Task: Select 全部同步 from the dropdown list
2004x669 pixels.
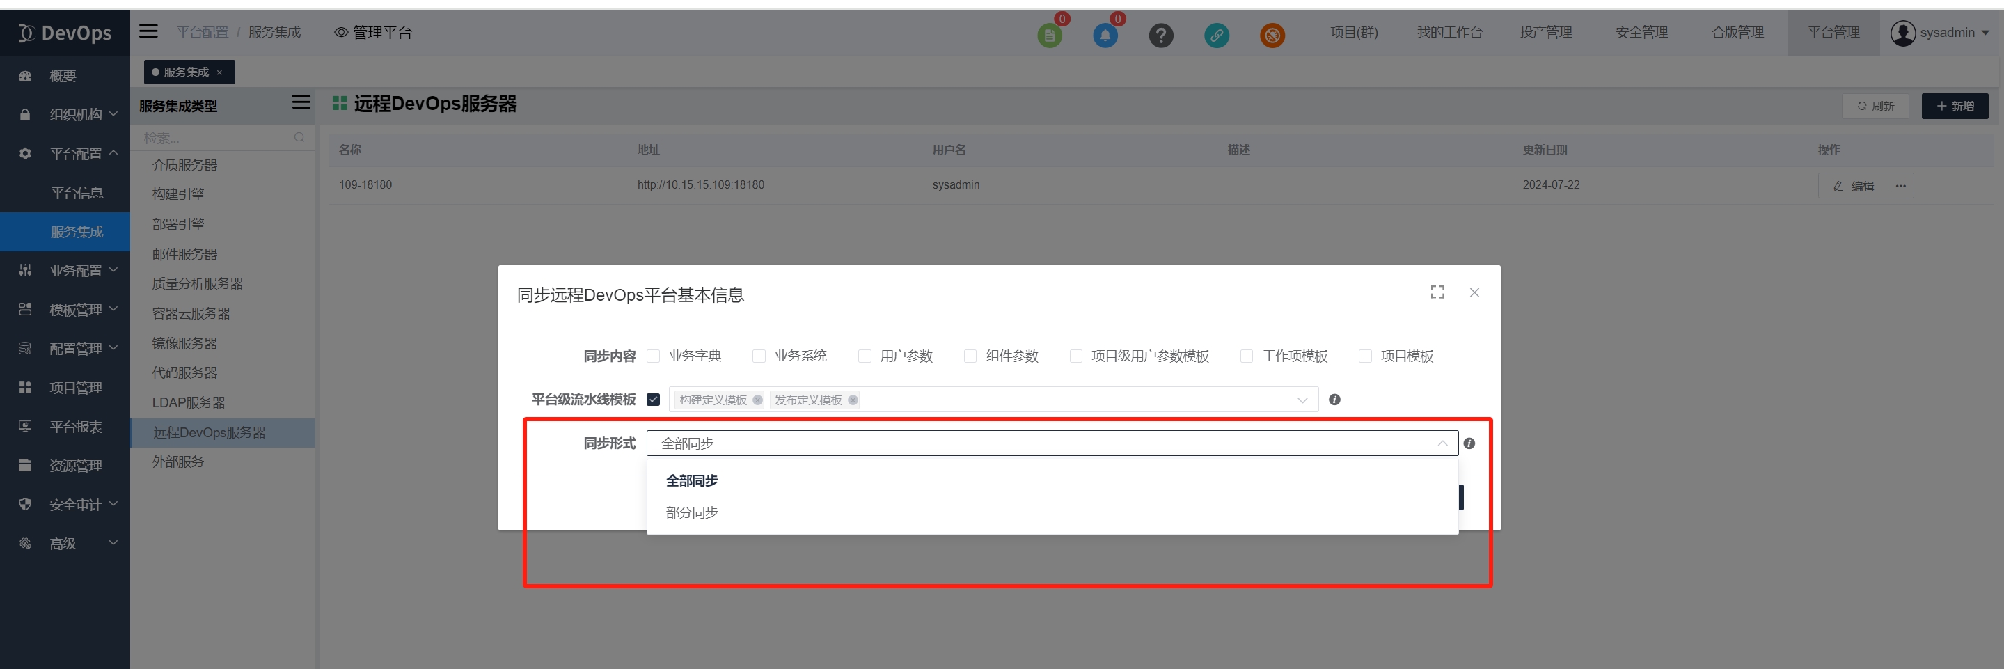Action: click(1052, 481)
